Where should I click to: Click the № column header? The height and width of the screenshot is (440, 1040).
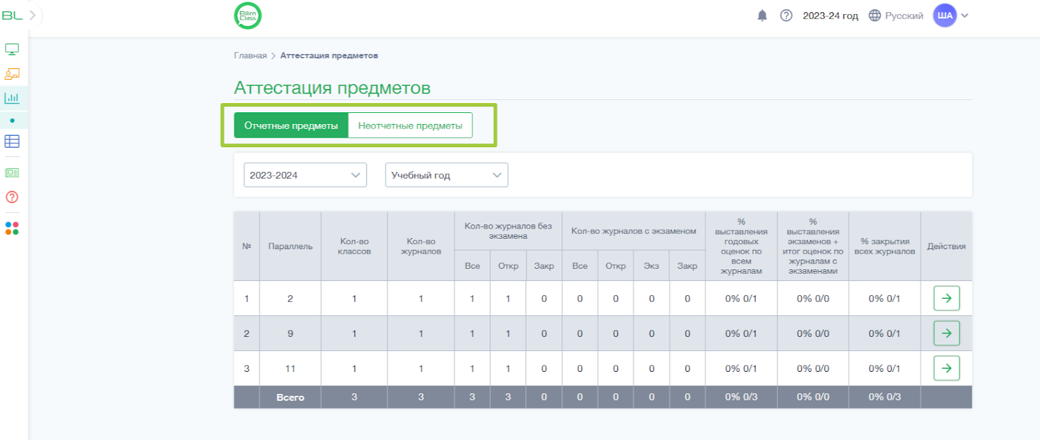(x=246, y=247)
